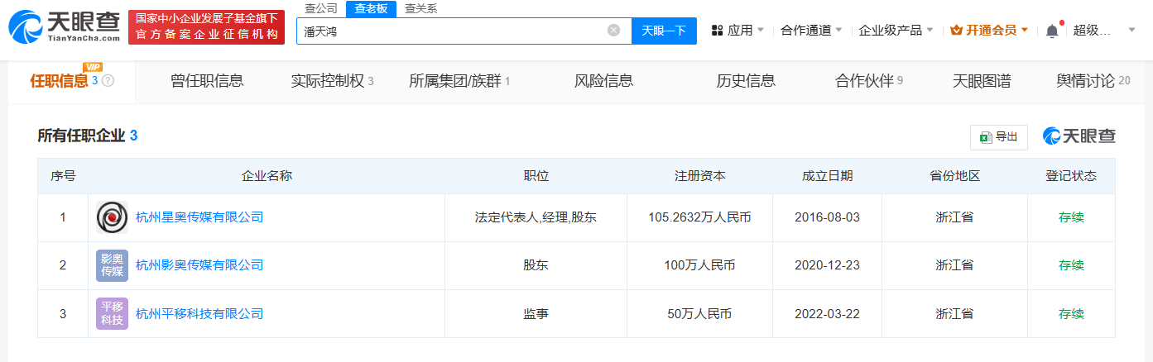
Task: Click the 成立日期 column header
Action: click(x=827, y=176)
